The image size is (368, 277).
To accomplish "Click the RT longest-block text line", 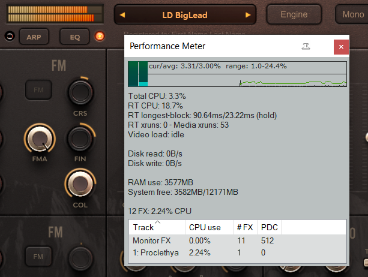I will pos(202,116).
